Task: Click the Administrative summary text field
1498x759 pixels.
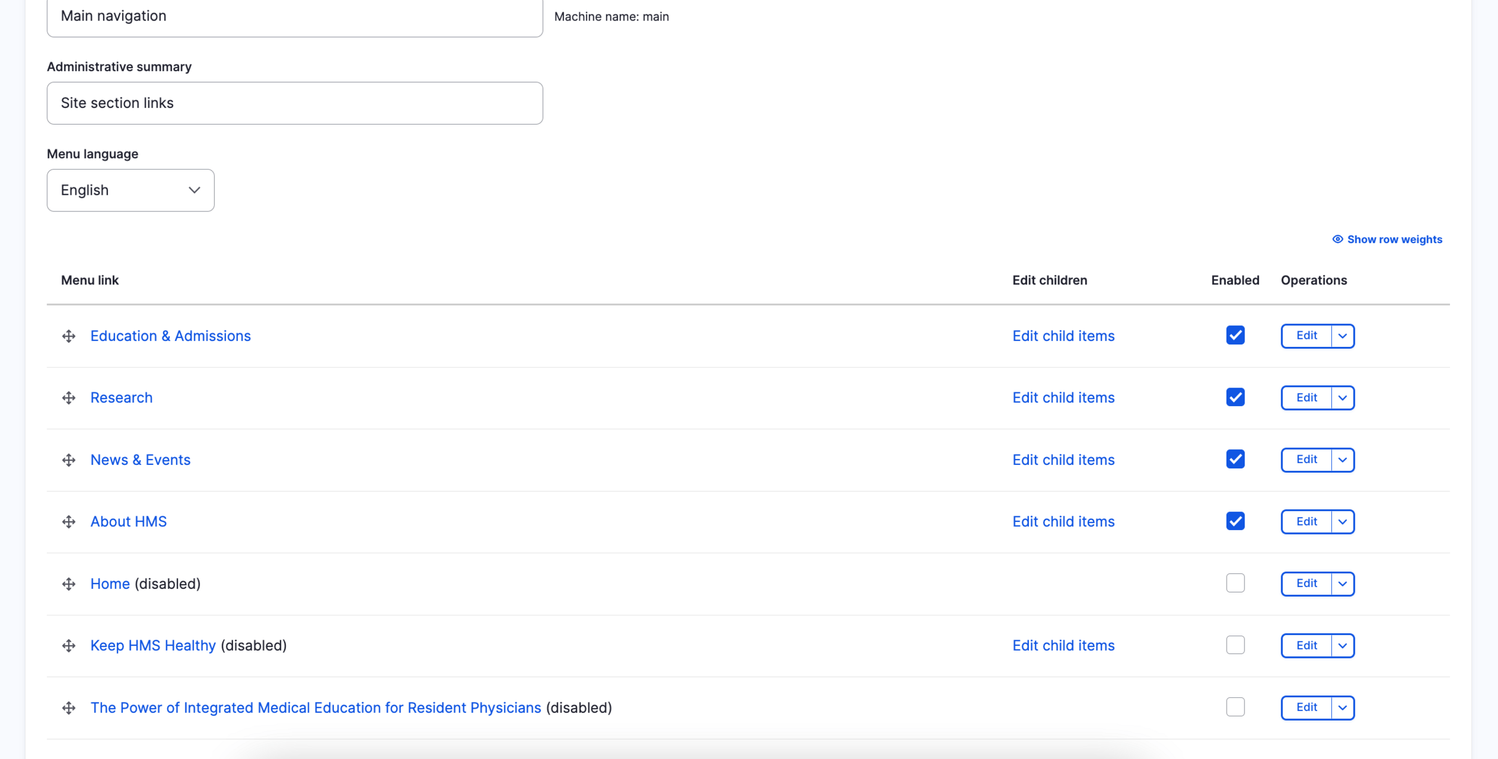Action: pyautogui.click(x=295, y=103)
